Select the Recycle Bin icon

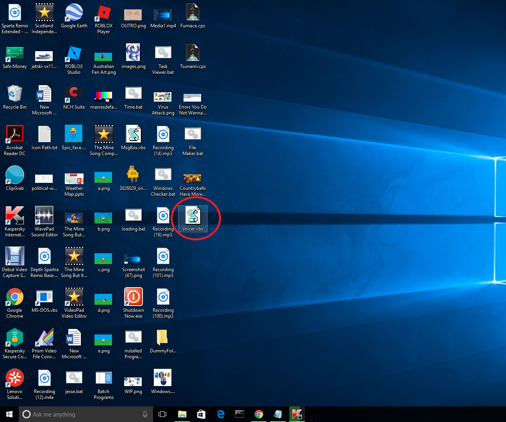pyautogui.click(x=15, y=95)
